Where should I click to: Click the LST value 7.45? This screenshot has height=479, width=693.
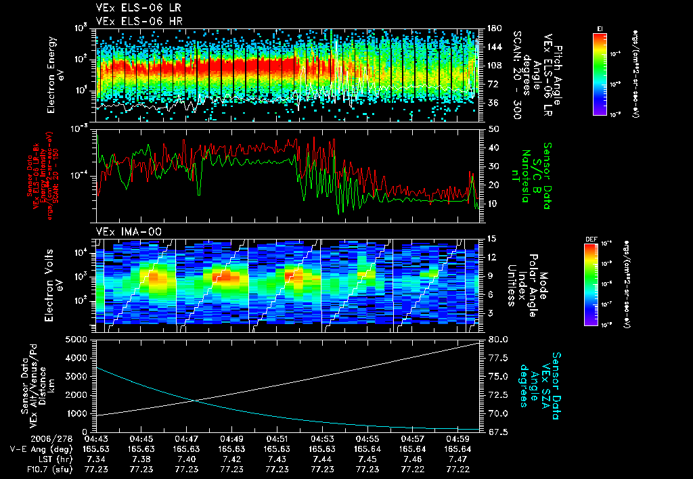point(367,459)
